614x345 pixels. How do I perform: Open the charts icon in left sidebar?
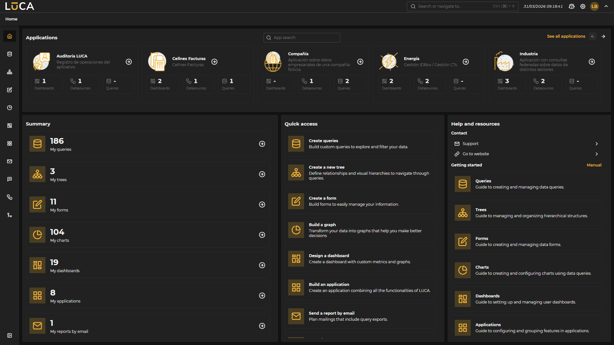10,108
